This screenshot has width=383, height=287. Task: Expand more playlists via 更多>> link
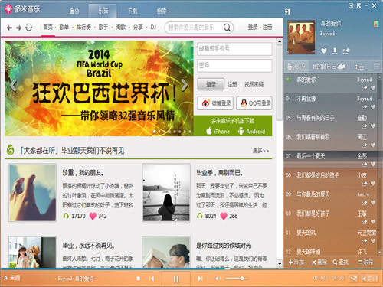(260, 151)
